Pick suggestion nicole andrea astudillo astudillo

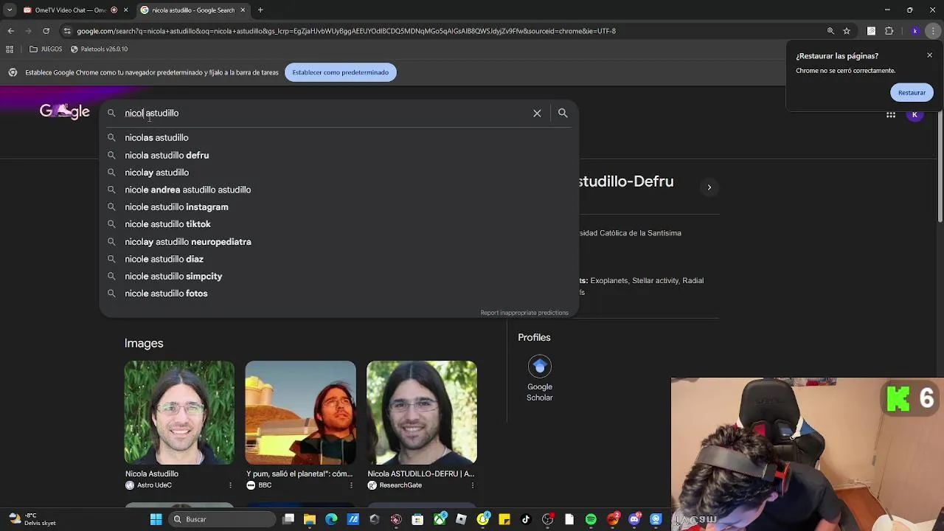tap(338, 190)
